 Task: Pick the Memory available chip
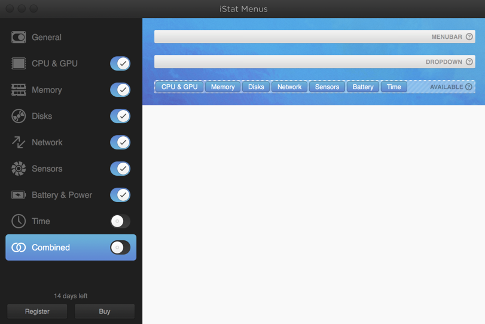click(222, 87)
